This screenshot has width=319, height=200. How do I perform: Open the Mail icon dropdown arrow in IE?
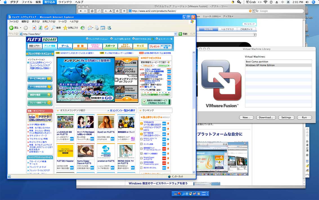93,28
